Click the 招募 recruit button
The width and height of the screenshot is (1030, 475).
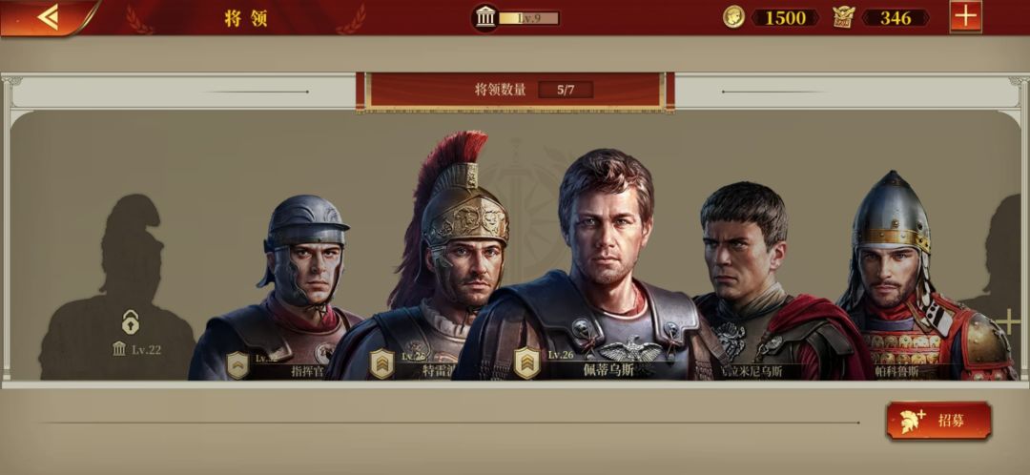point(938,421)
